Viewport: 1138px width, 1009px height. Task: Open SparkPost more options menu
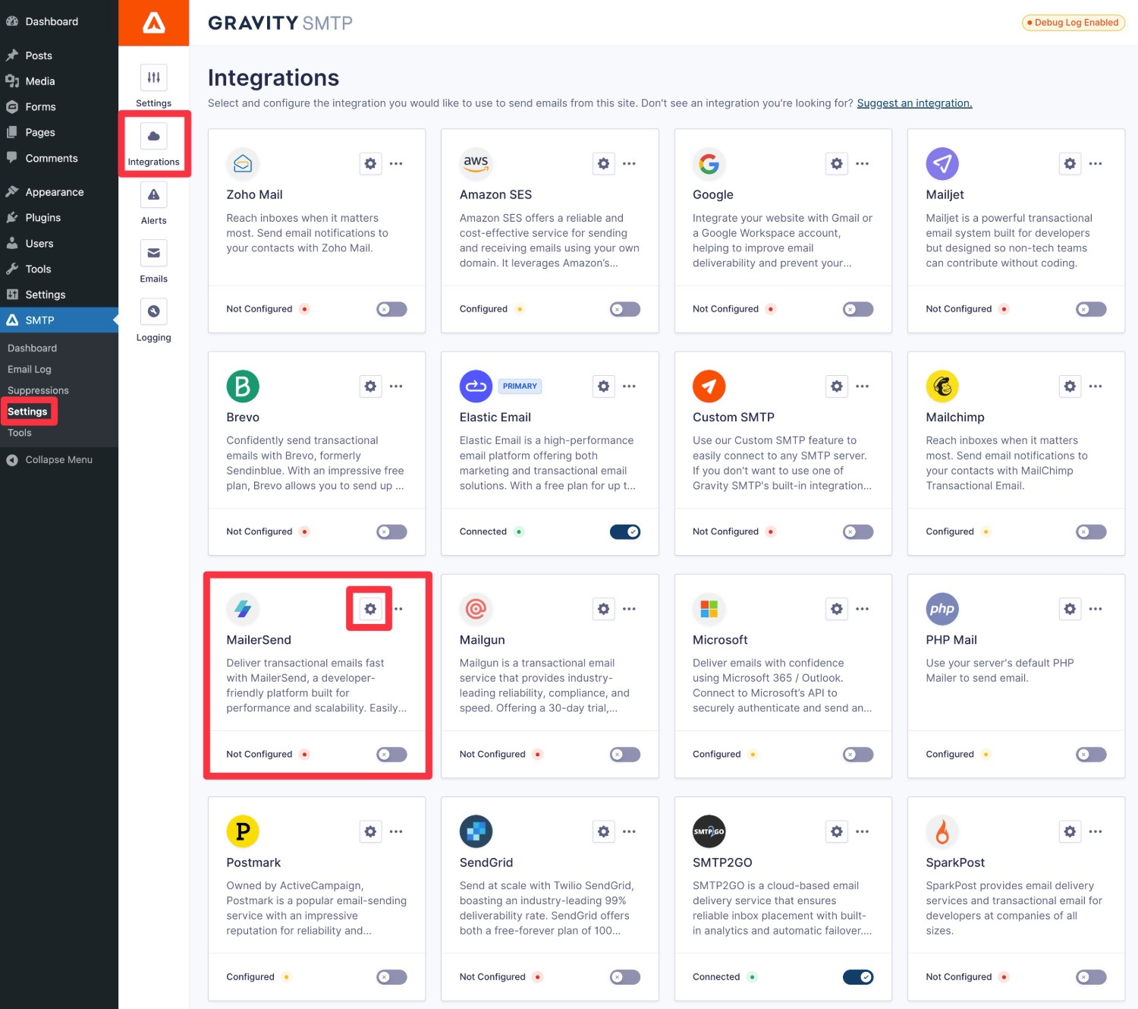click(x=1096, y=831)
